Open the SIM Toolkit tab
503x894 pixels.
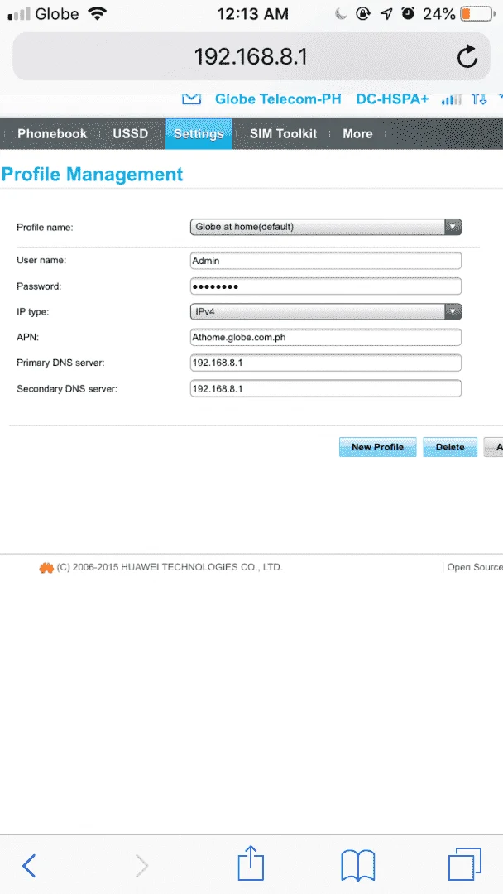click(x=283, y=133)
